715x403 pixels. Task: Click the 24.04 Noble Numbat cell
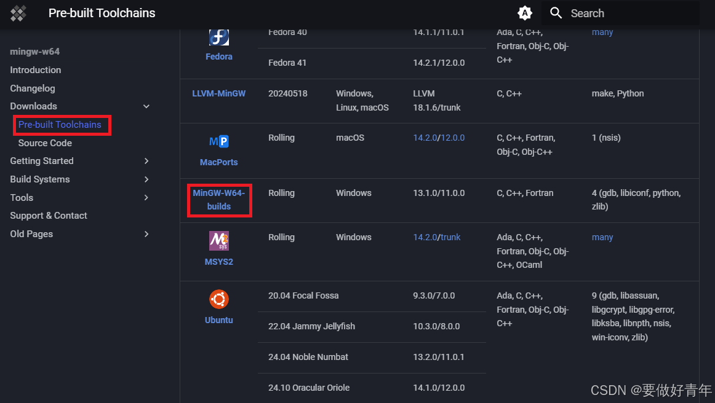[308, 357]
